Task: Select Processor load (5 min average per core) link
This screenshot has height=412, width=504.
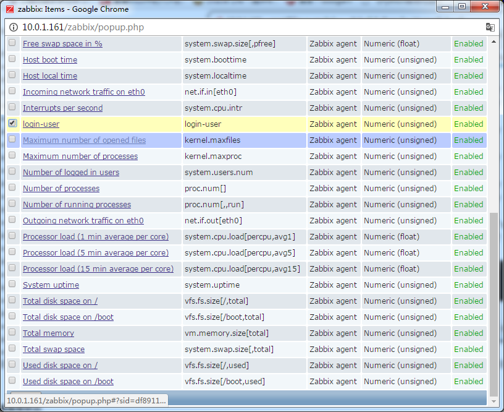Action: click(96, 253)
